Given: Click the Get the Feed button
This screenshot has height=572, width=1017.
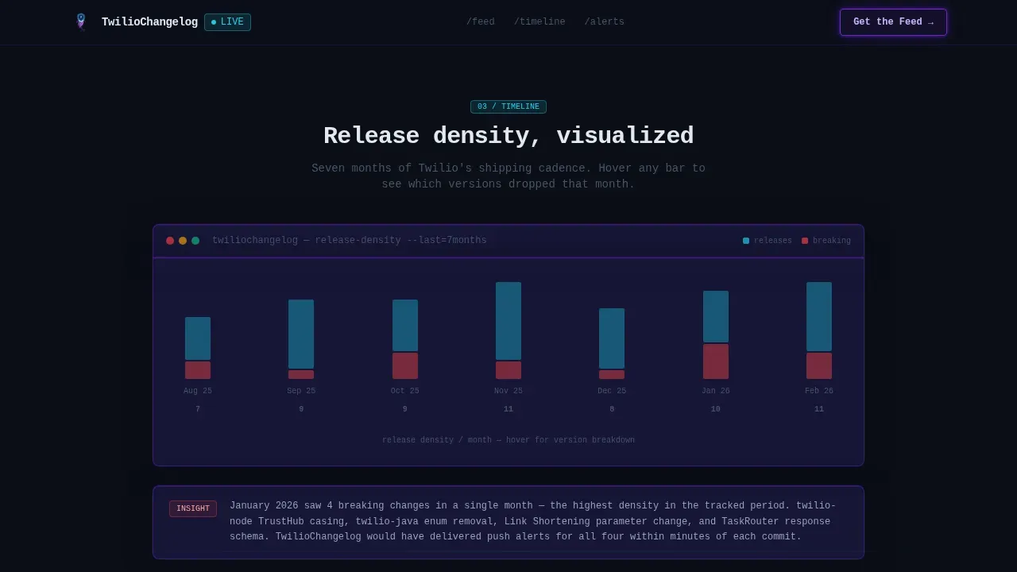Looking at the screenshot, I should tap(893, 22).
